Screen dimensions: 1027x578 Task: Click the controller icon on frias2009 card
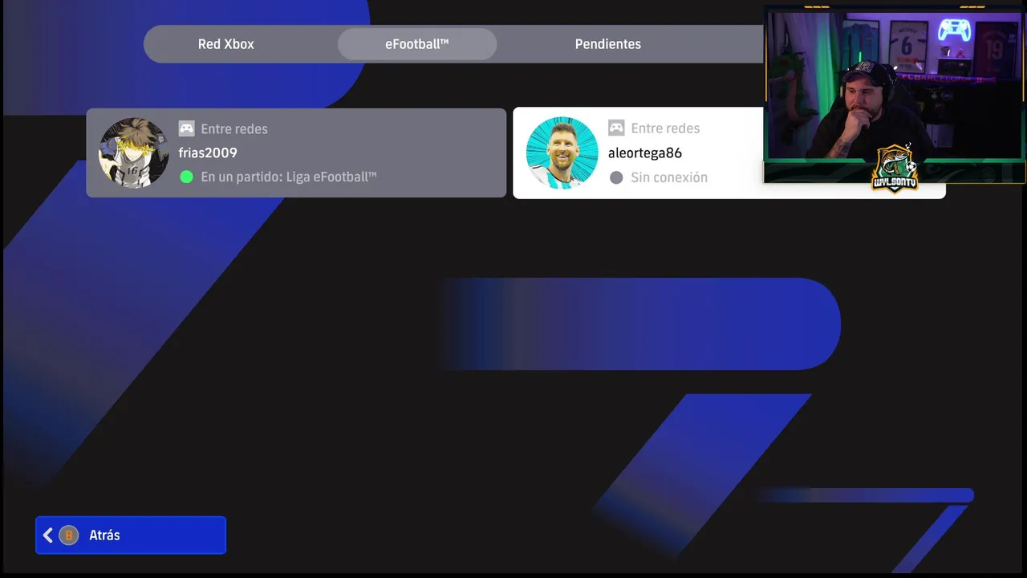(186, 128)
